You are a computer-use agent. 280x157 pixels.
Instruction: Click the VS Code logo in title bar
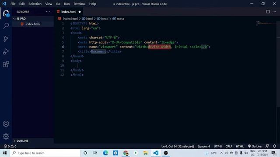[x=4, y=3]
